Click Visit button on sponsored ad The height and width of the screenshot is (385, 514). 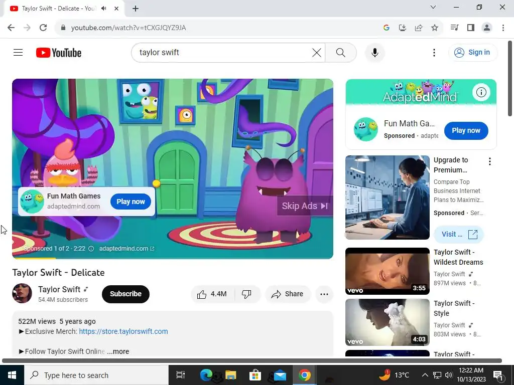click(458, 235)
